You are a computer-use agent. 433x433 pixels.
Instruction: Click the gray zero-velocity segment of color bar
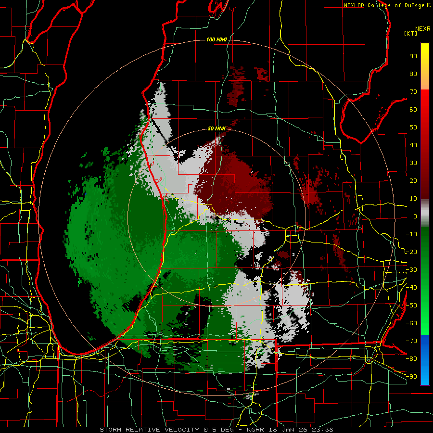coord(425,213)
